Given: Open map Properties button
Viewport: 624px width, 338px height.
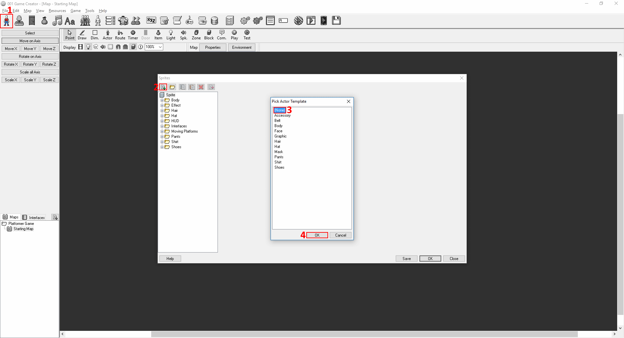Looking at the screenshot, I should click(x=213, y=47).
